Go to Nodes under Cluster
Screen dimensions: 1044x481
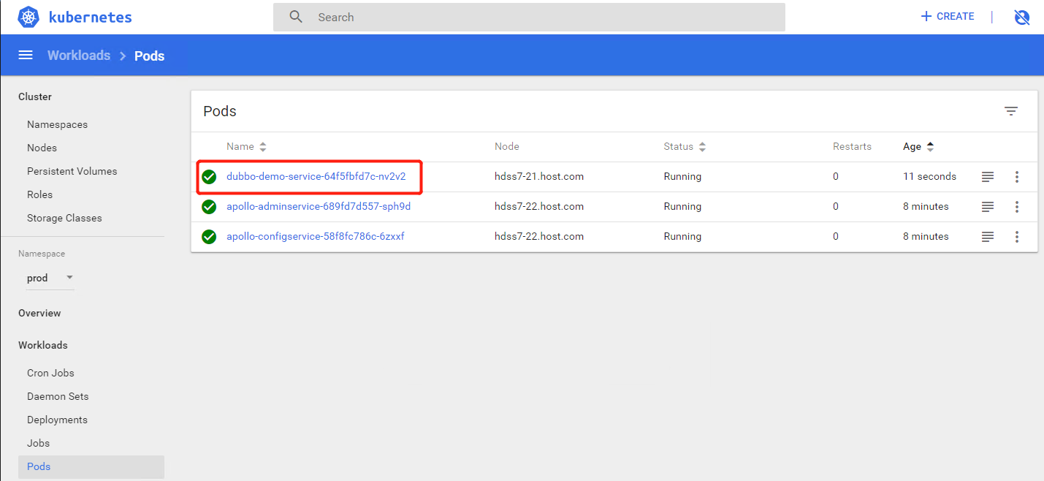coord(42,148)
